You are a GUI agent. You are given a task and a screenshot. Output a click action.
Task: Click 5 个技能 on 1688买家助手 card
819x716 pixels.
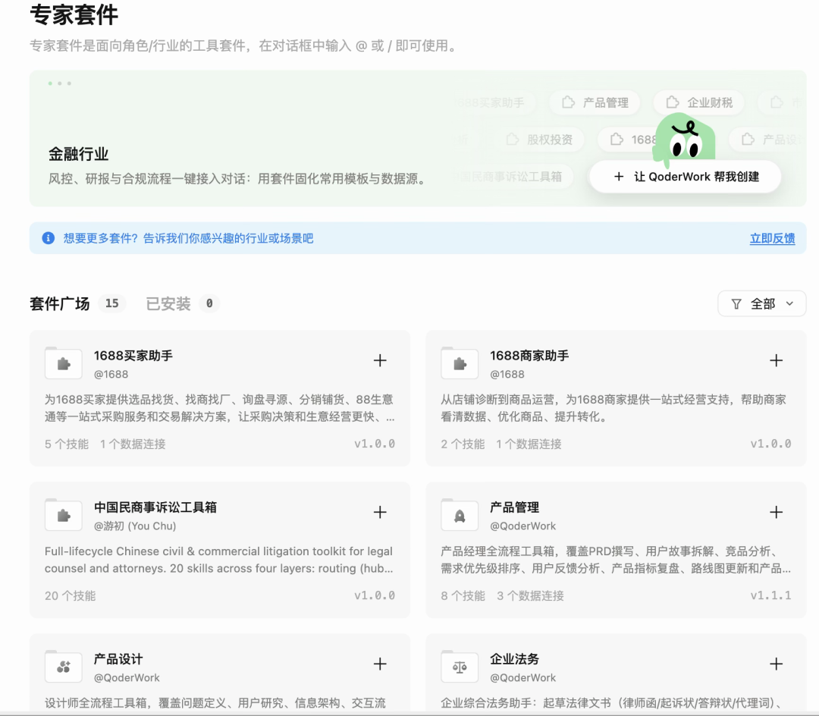(x=66, y=444)
